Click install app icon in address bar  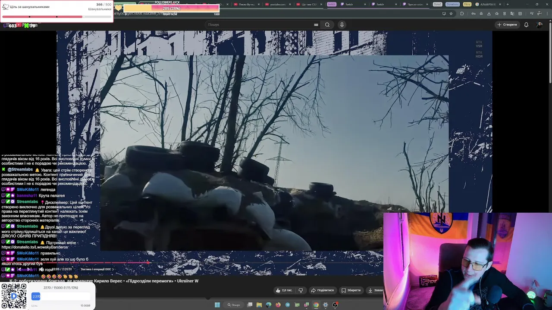444,13
